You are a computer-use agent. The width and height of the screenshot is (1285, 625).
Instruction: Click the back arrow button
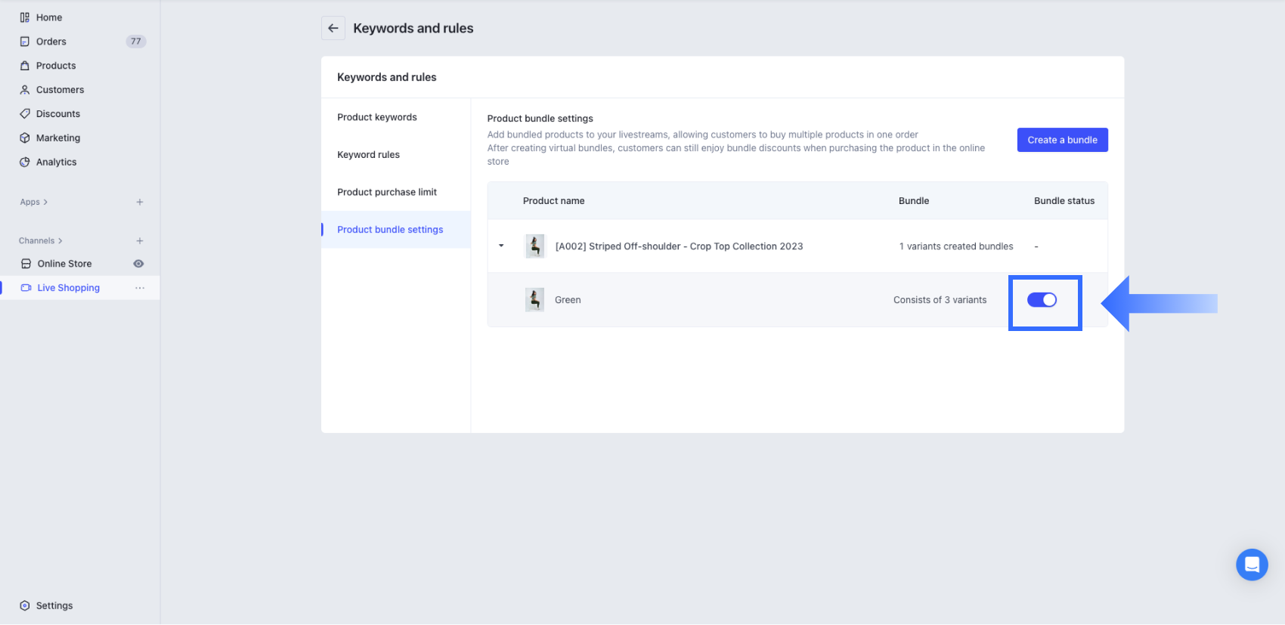tap(333, 28)
